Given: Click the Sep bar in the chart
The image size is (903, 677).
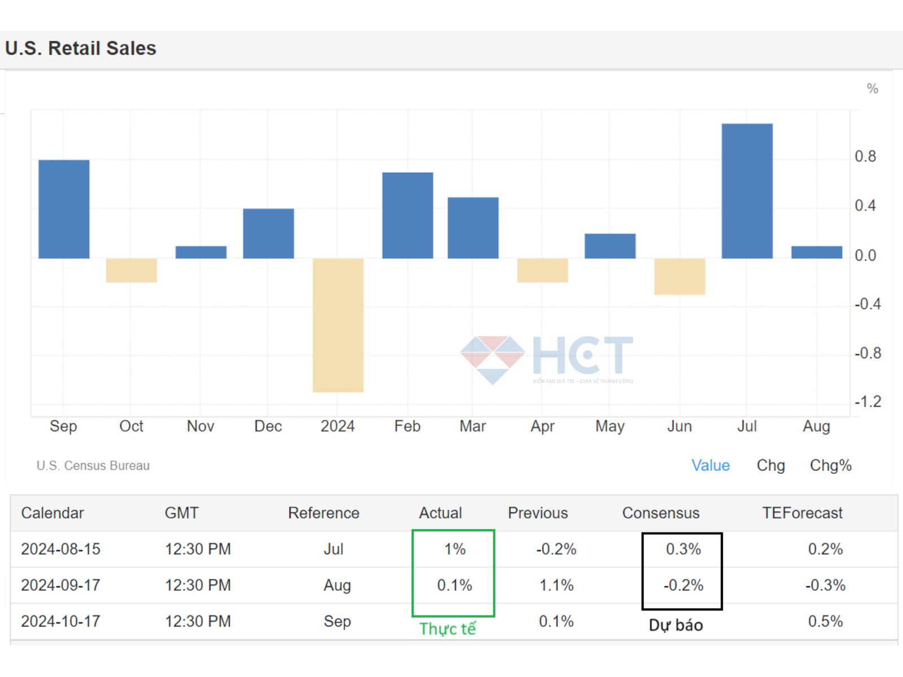Looking at the screenshot, I should [64, 209].
